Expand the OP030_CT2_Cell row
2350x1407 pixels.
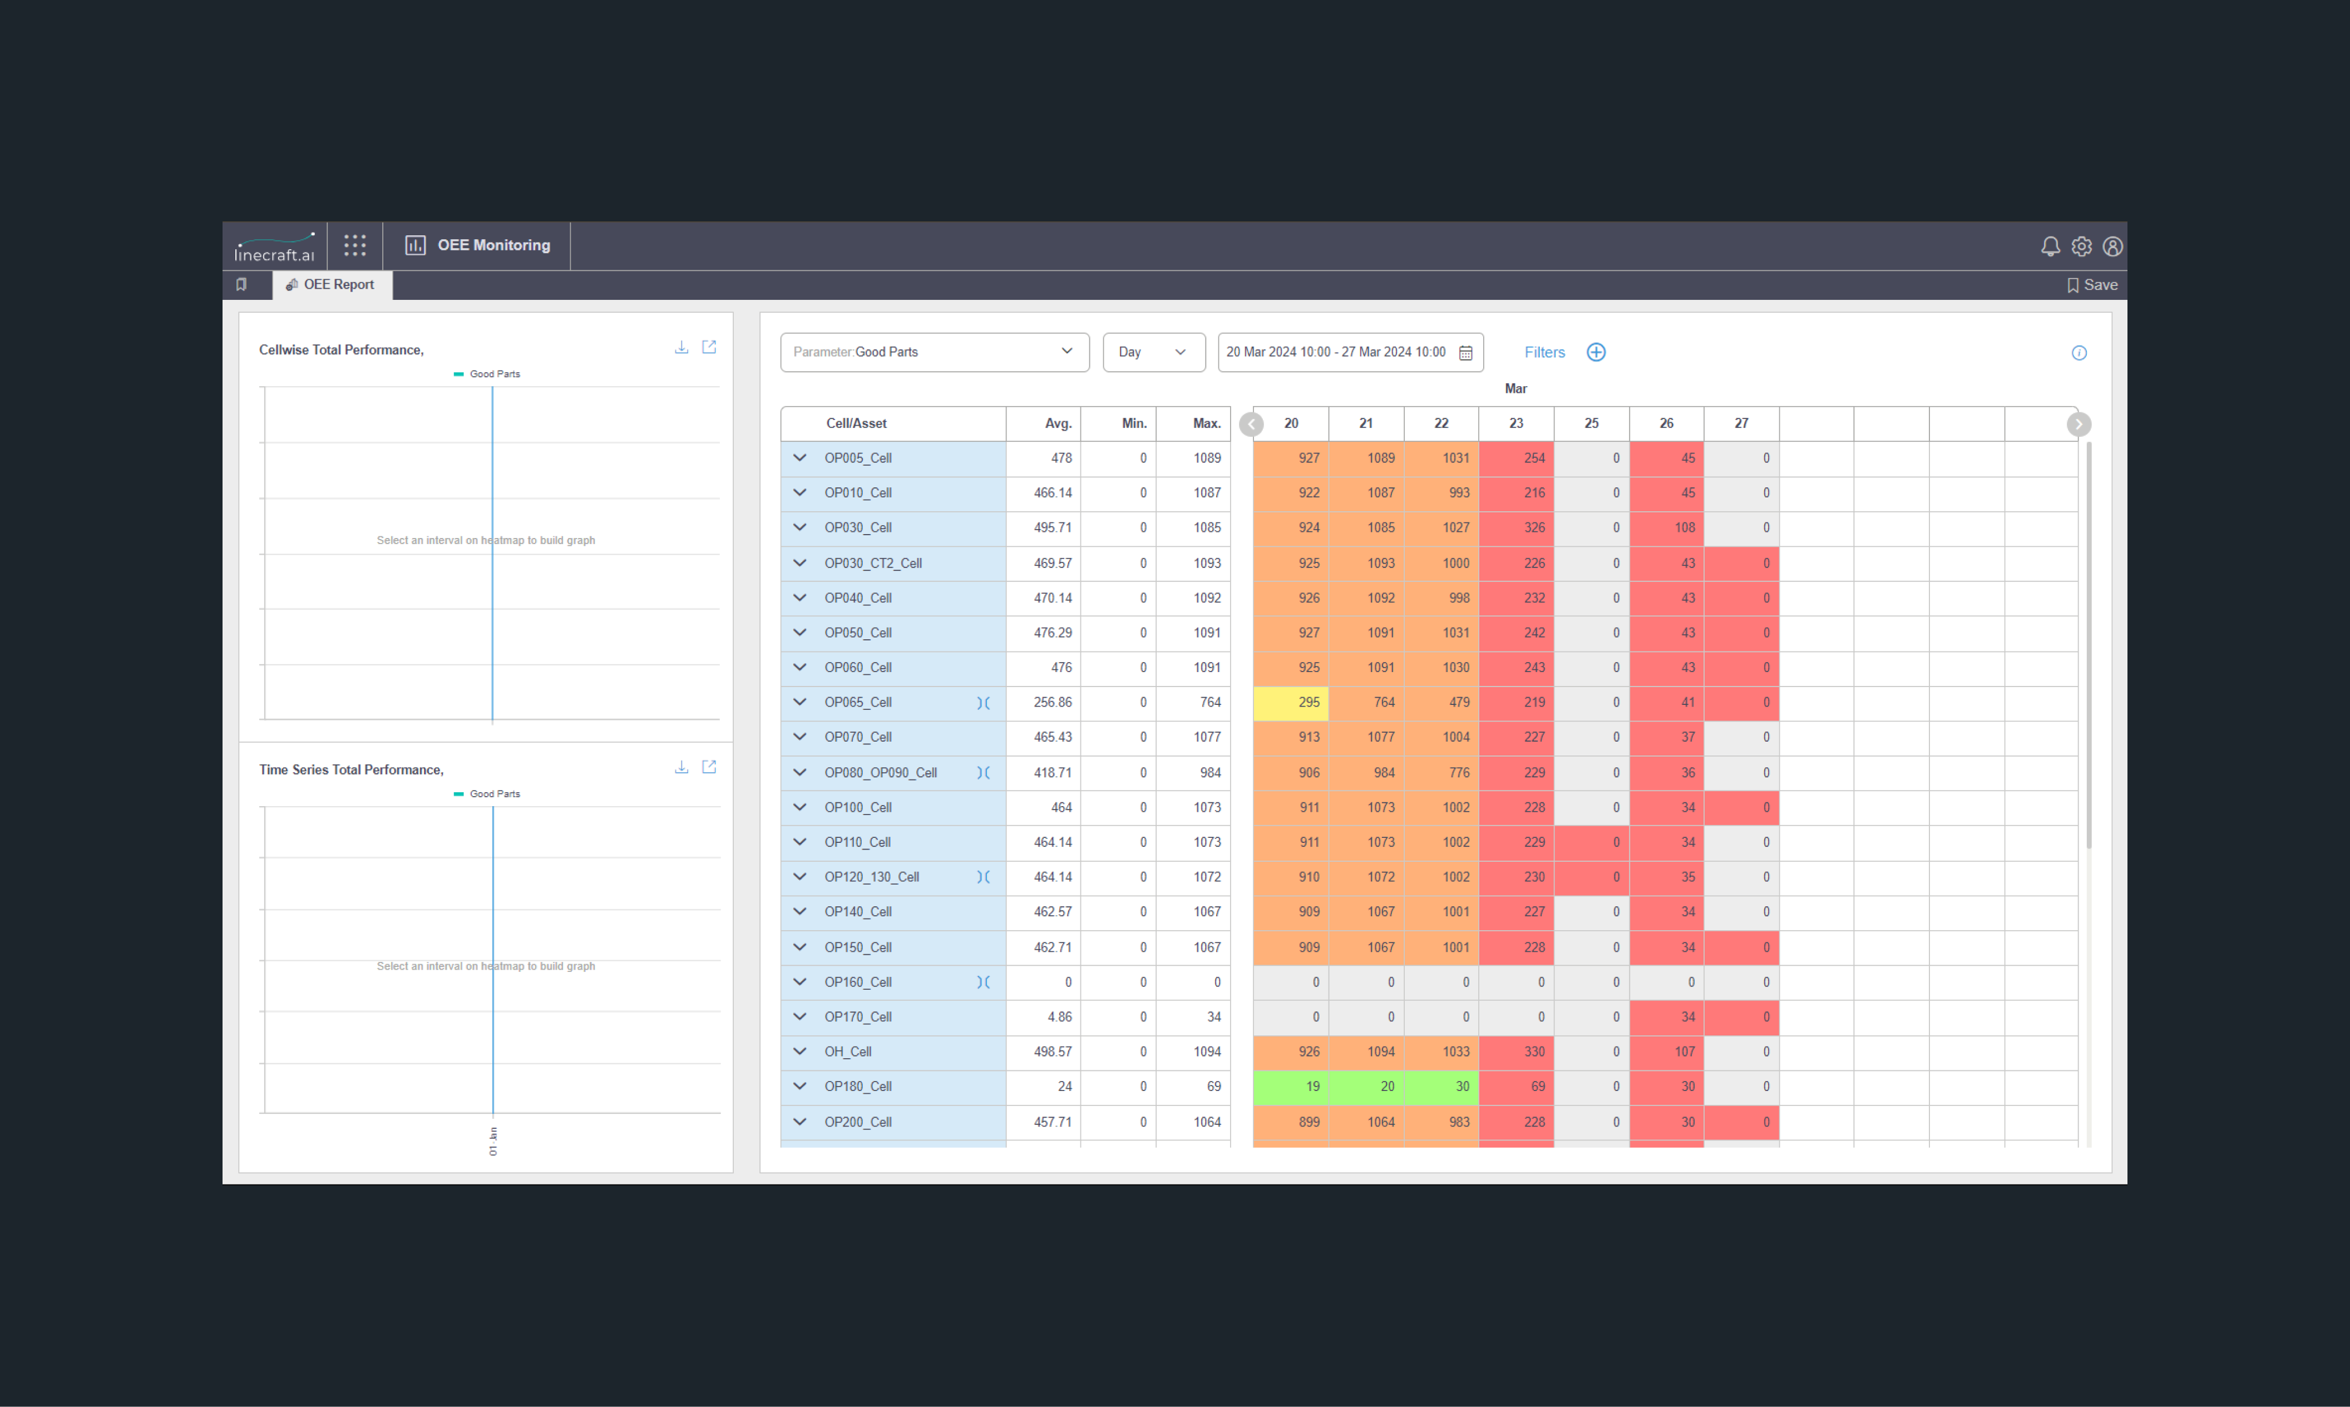(x=800, y=563)
